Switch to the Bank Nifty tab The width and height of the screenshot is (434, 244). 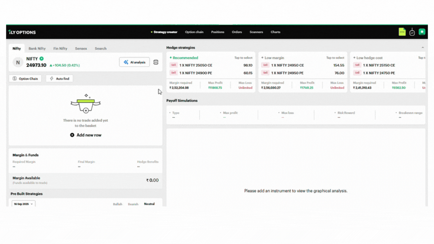coord(37,49)
